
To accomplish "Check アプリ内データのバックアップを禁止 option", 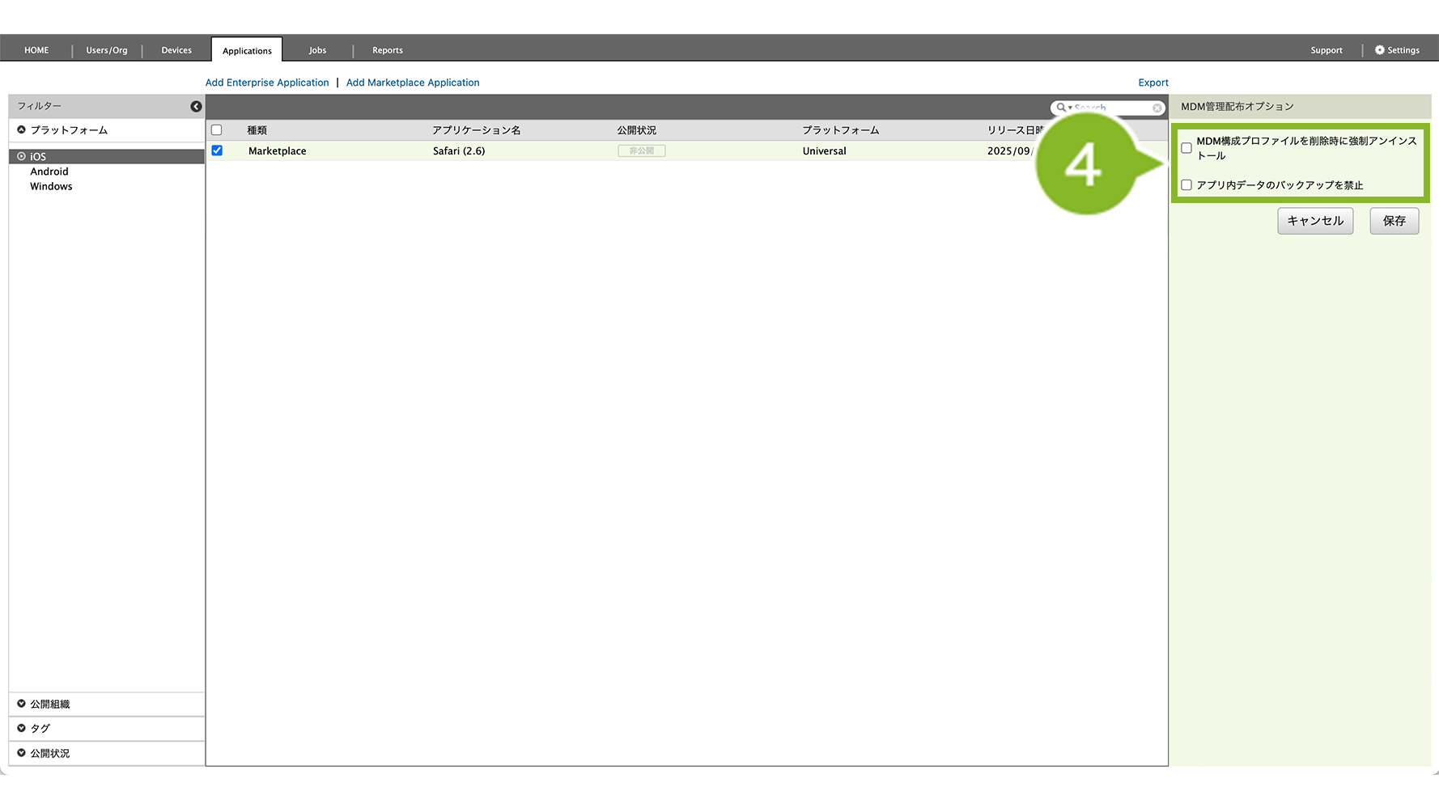I will [1186, 185].
